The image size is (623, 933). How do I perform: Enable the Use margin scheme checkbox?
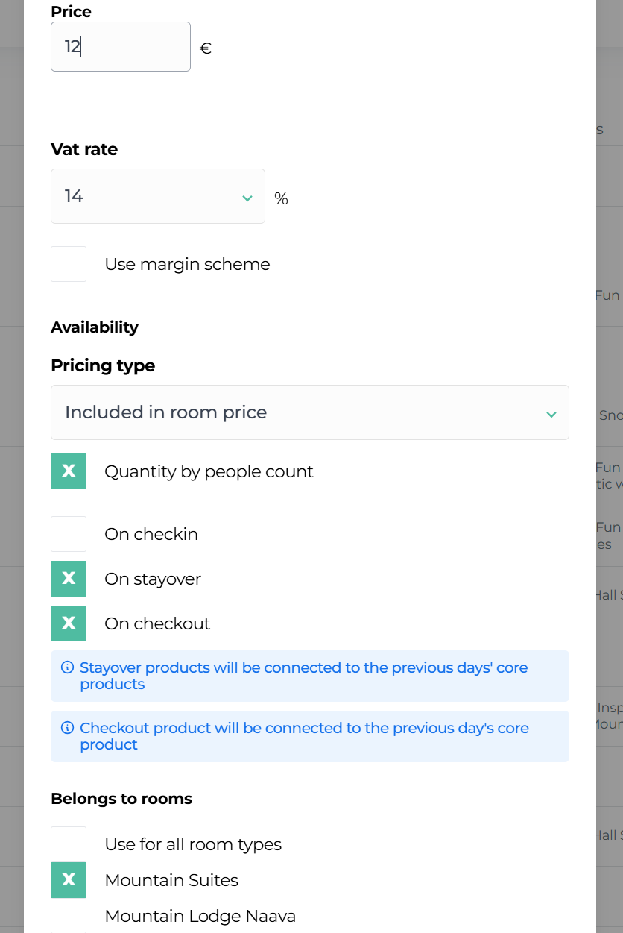click(x=69, y=264)
